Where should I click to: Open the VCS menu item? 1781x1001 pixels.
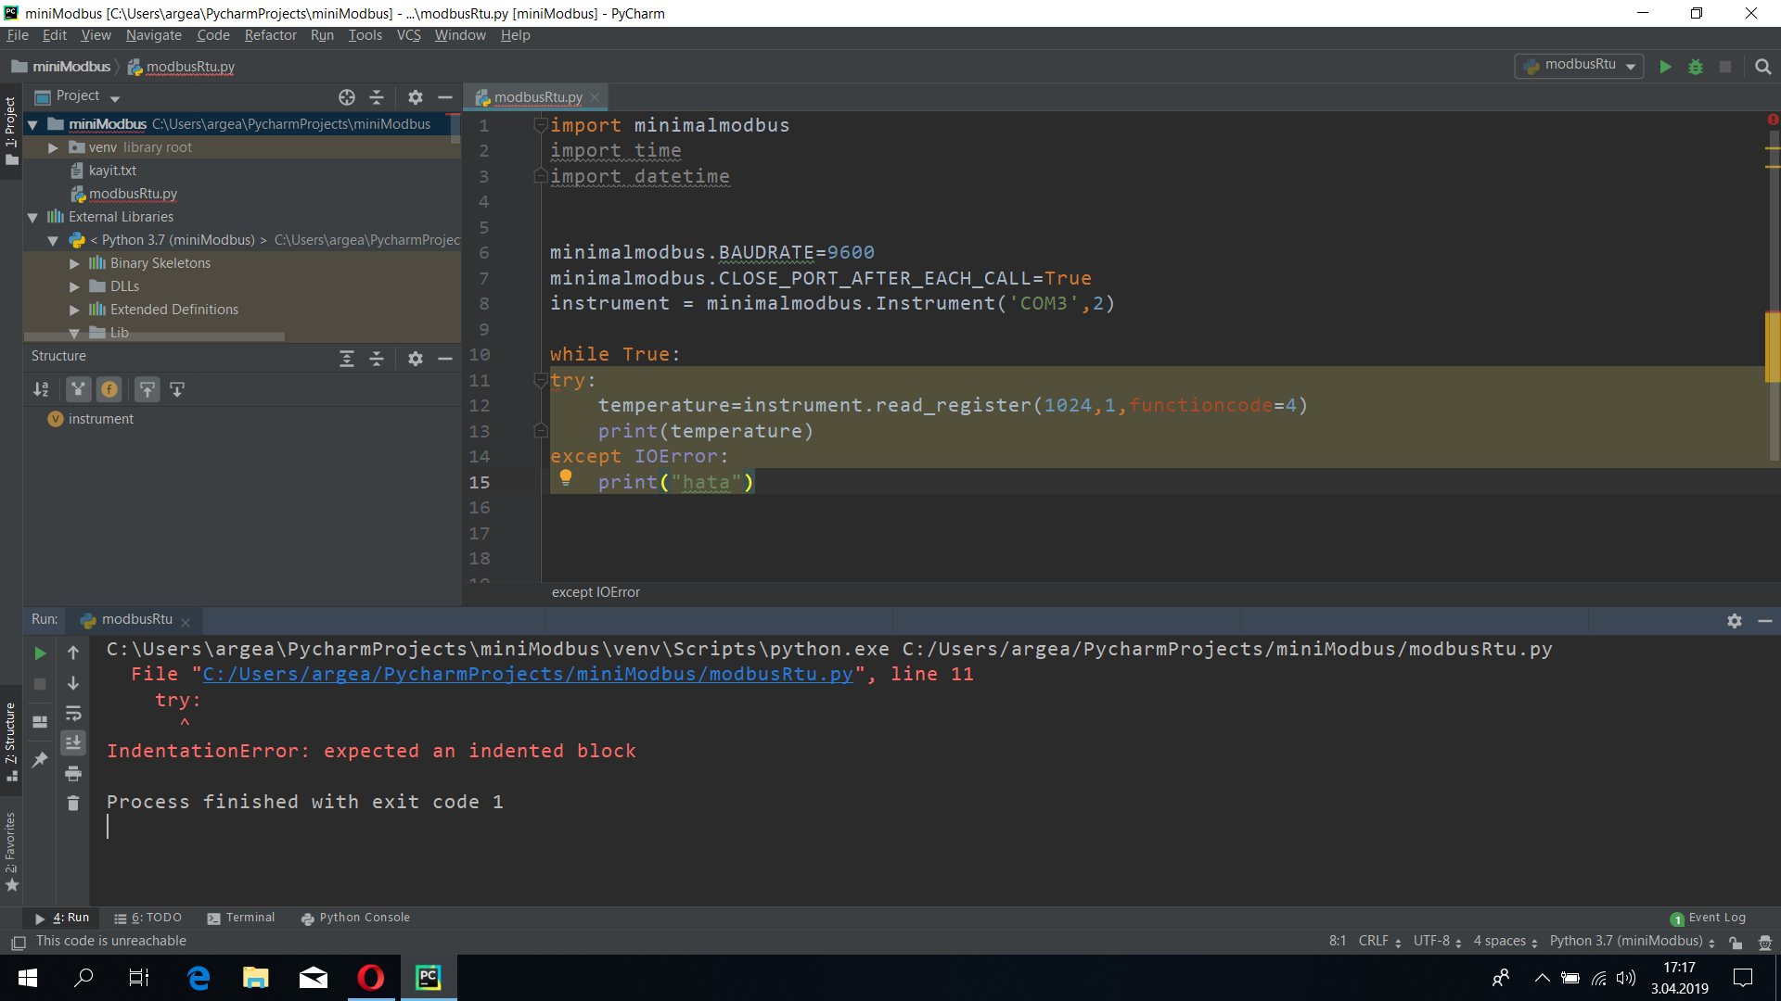[x=408, y=34]
